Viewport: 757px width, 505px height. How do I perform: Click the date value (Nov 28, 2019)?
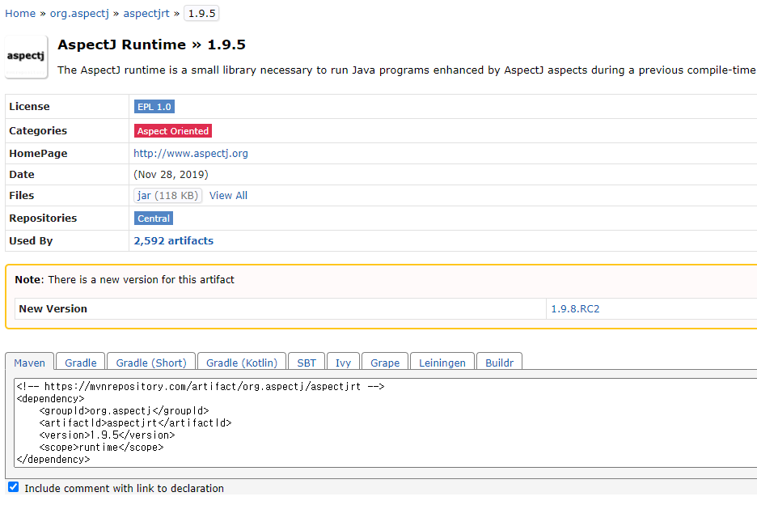click(171, 175)
